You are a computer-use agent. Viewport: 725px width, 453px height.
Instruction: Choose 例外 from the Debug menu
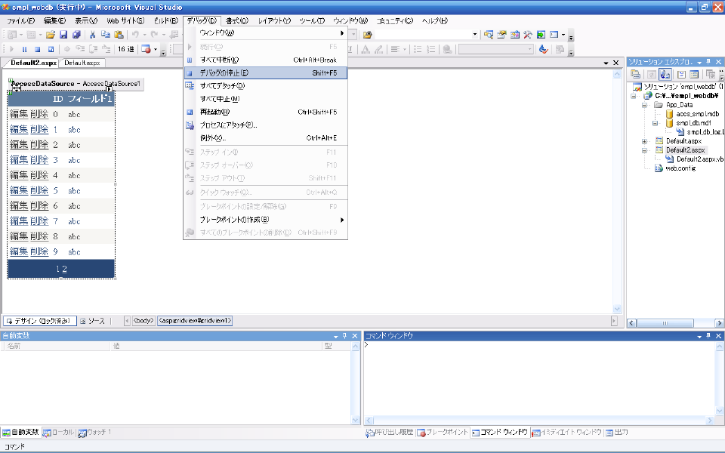click(x=265, y=137)
